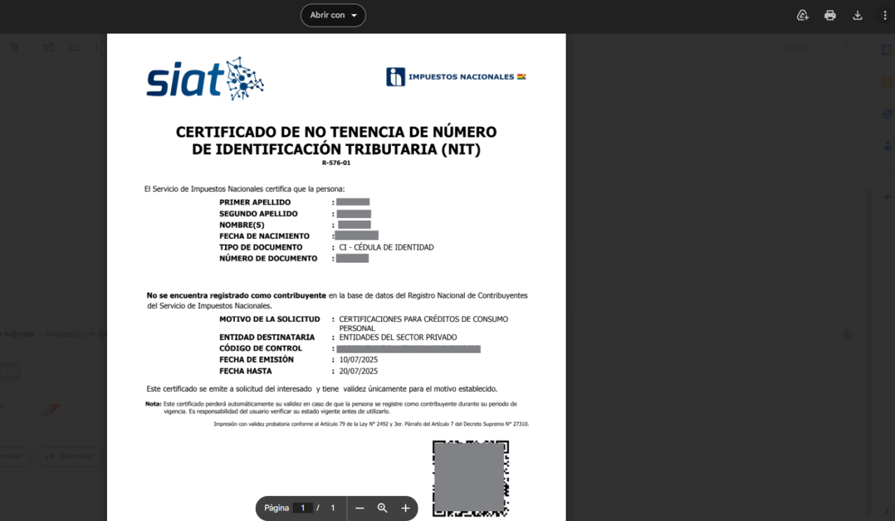Move the email to another folder

tap(74, 47)
